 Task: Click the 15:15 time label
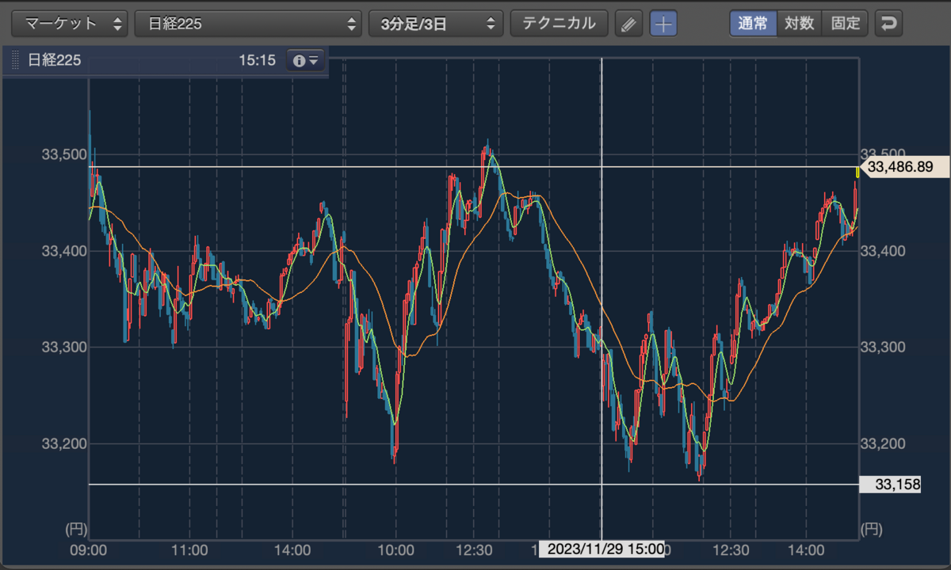point(257,60)
